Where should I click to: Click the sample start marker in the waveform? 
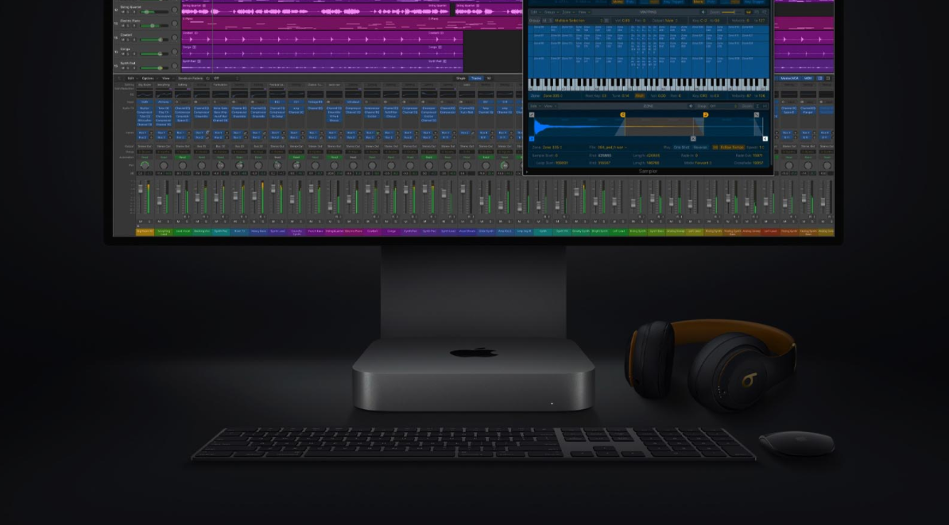point(532,138)
